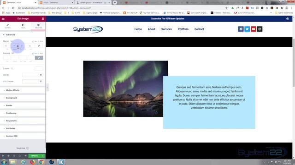This screenshot has height=165, width=295.
Task: Open the History icon in footer
Action: click(x=14, y=156)
